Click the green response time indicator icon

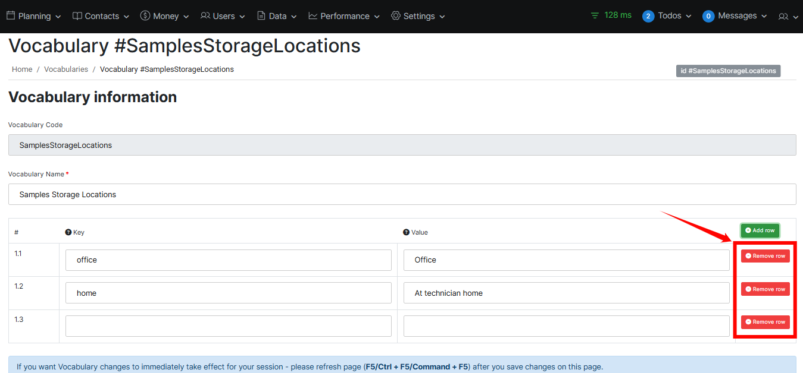tap(595, 15)
